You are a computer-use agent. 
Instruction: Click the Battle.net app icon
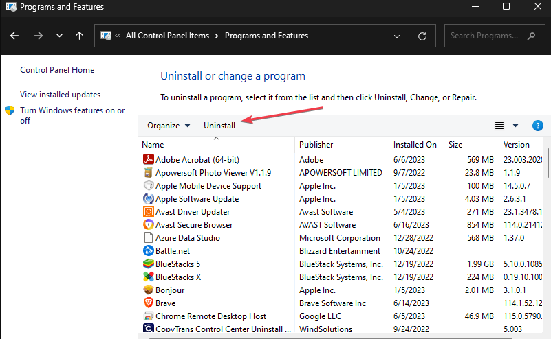tap(148, 251)
